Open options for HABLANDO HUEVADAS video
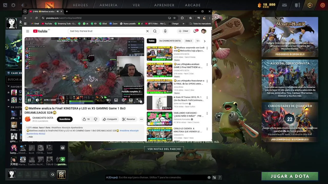 (207, 113)
